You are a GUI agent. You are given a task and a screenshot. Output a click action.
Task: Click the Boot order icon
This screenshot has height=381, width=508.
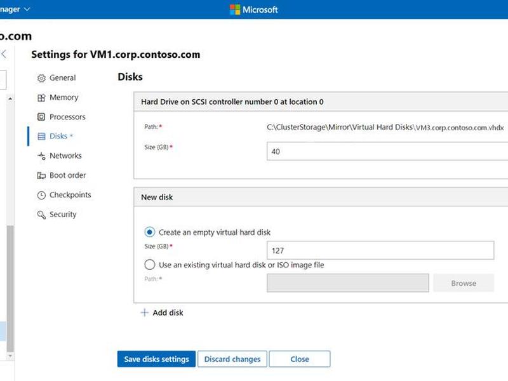pos(41,176)
